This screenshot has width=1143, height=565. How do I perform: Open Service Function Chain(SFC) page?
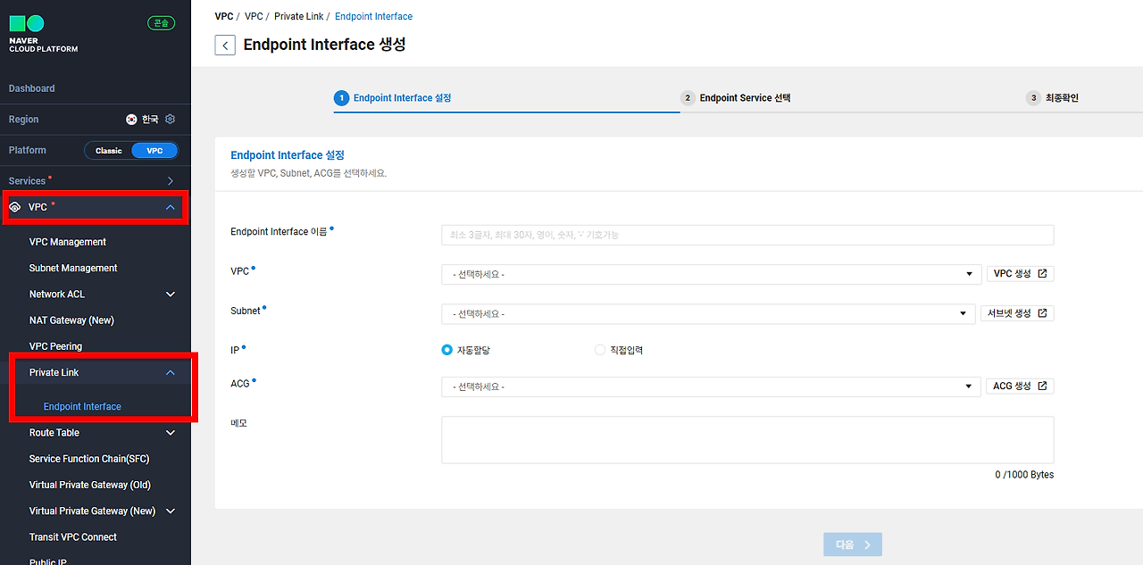click(x=89, y=459)
